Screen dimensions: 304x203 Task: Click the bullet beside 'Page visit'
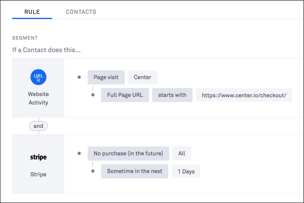pos(79,77)
